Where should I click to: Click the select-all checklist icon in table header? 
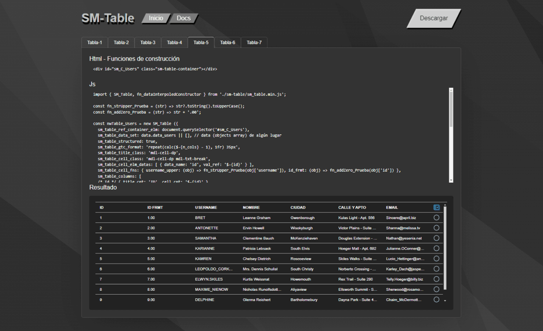click(x=436, y=207)
